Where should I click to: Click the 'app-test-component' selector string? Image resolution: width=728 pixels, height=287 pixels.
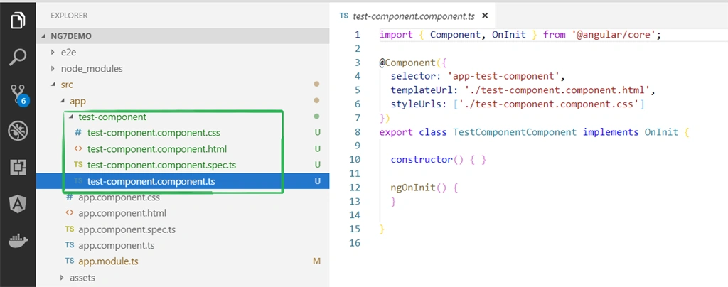(x=505, y=77)
